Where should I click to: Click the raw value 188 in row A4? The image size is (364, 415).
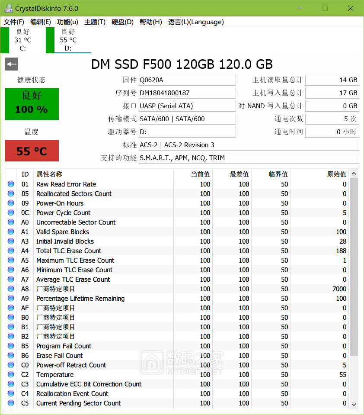click(x=341, y=251)
